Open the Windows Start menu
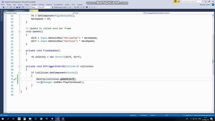The image size is (215, 121). coord(3,119)
